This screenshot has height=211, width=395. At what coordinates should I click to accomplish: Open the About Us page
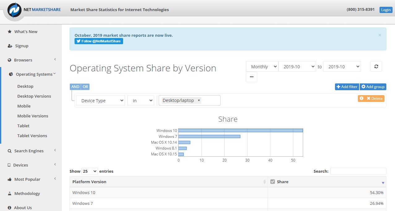click(23, 208)
